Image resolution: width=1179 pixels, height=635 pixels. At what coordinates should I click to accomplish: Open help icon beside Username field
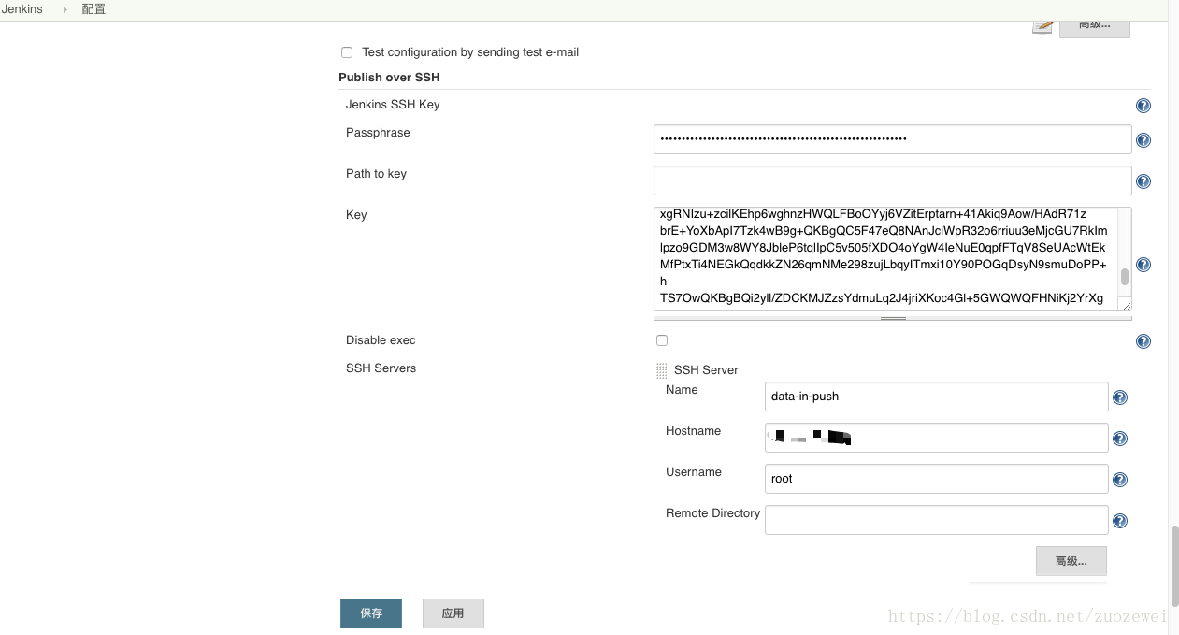click(1119, 480)
